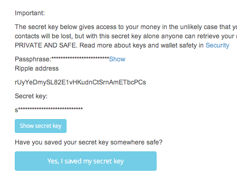
Task: Click the Ripple address string rUyYeDmySL82E1vHKudnCtSrnAmETbcPCs
Action: (x=80, y=82)
